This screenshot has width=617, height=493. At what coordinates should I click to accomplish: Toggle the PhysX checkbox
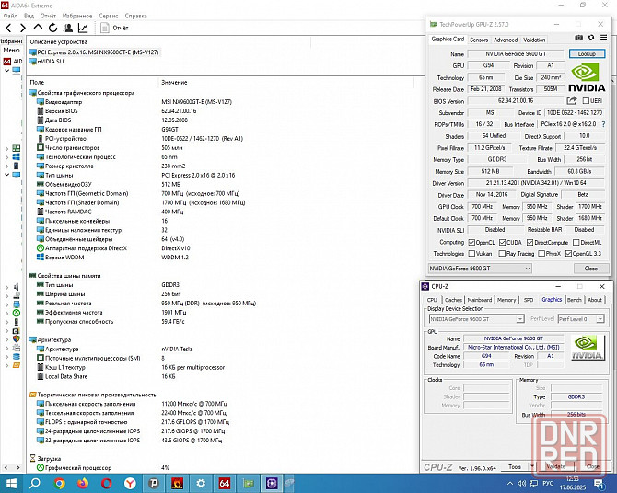click(541, 254)
